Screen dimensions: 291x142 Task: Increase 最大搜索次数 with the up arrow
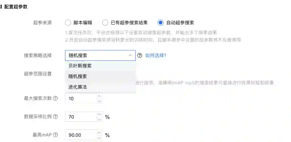click(99, 96)
